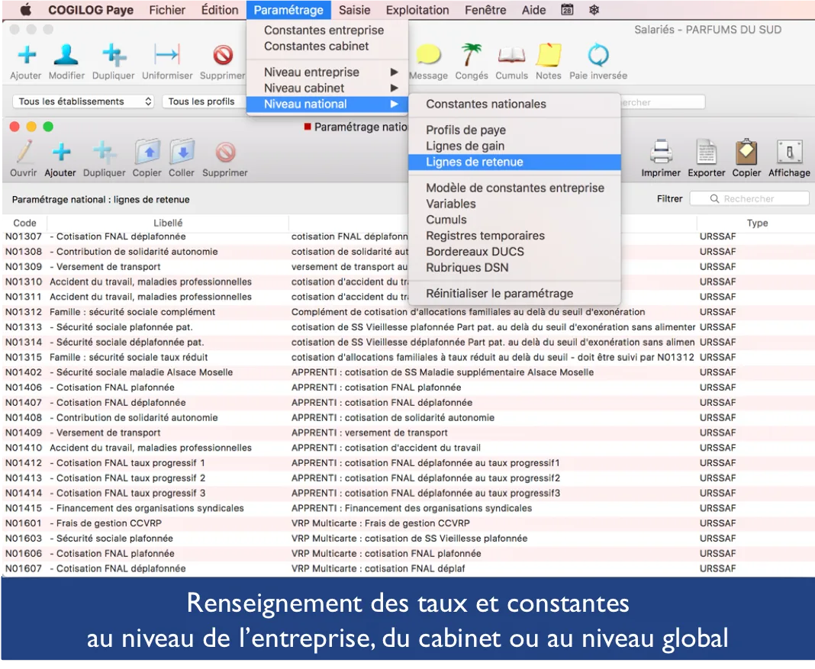Image resolution: width=815 pixels, height=669 pixels.
Task: Choose Rubriques DSN submenu item
Action: 514,268
